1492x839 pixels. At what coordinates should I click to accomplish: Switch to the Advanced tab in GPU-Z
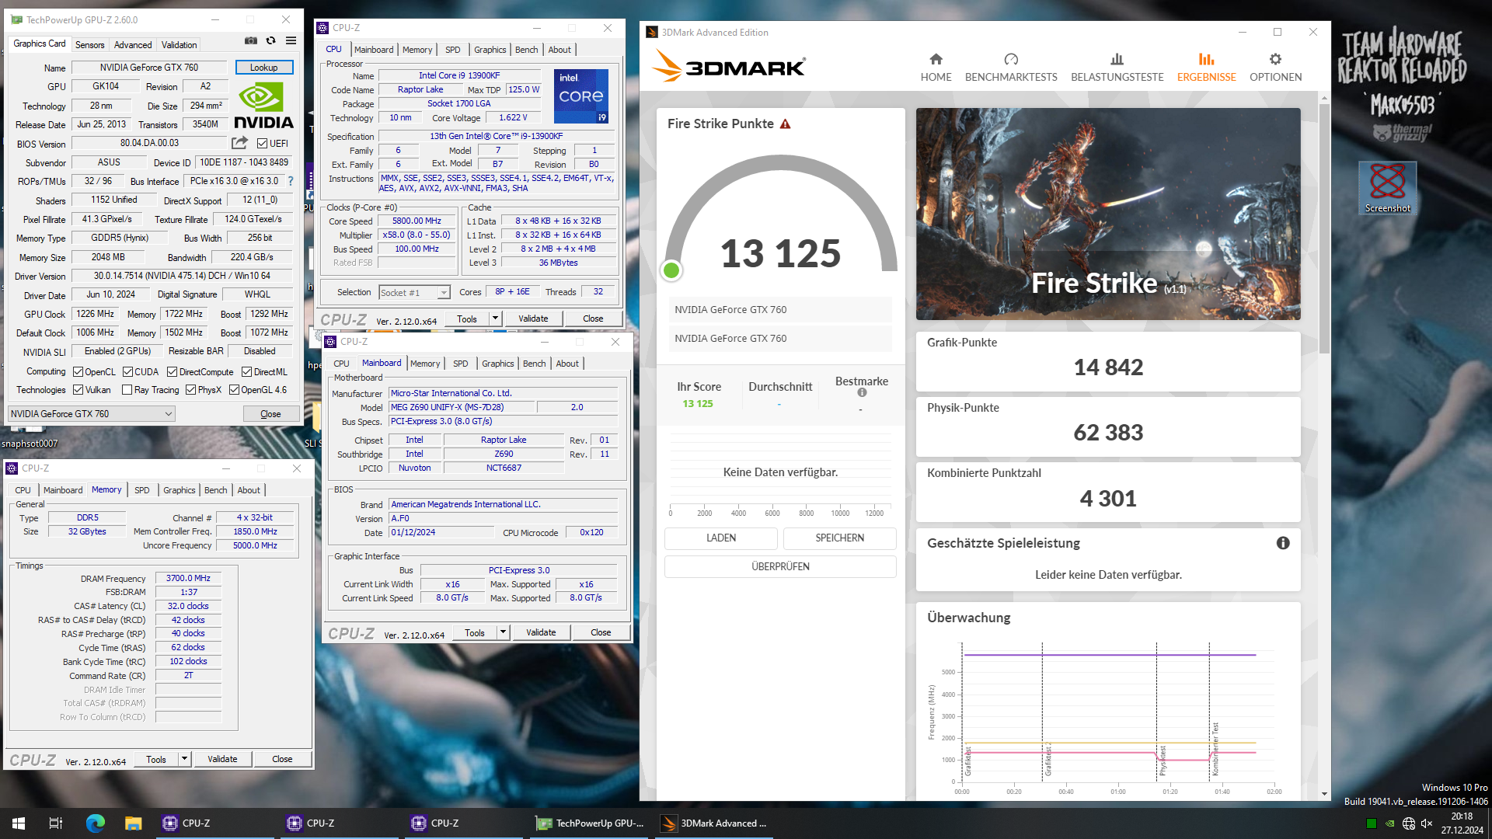point(133,45)
